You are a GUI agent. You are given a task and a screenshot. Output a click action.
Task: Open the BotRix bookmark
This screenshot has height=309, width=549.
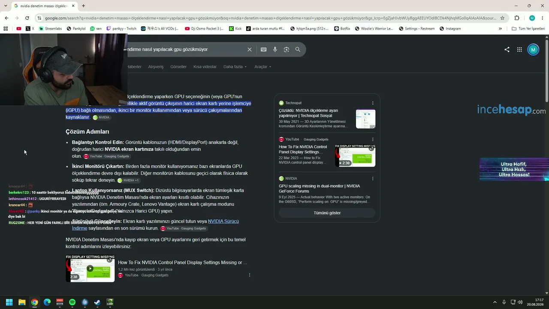342,29
